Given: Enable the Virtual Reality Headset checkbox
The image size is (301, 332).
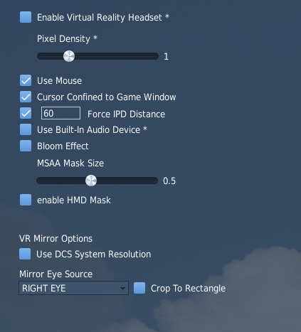Looking at the screenshot, I should tap(26, 17).
